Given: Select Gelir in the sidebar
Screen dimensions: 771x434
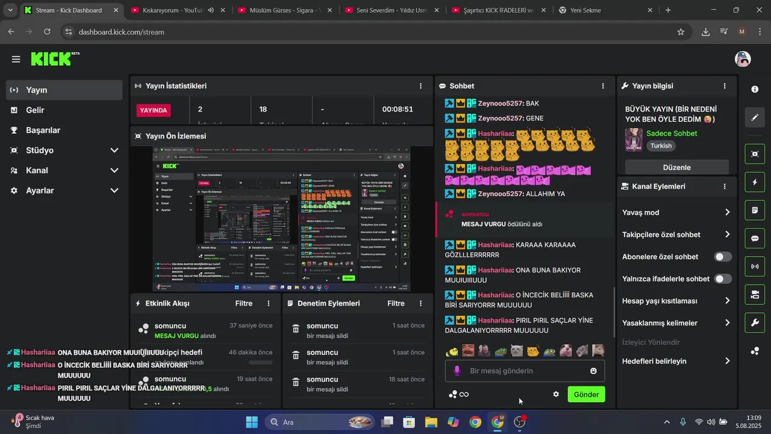Looking at the screenshot, I should click(x=64, y=110).
